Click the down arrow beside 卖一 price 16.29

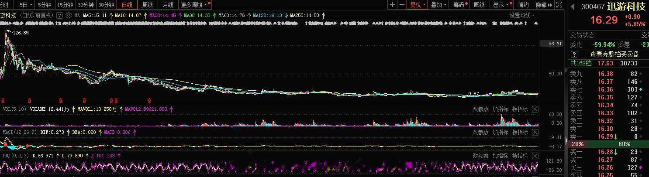click(x=615, y=136)
